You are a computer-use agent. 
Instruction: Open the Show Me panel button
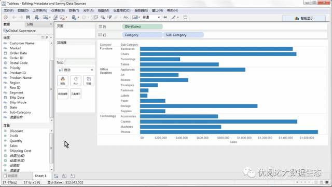304,18
